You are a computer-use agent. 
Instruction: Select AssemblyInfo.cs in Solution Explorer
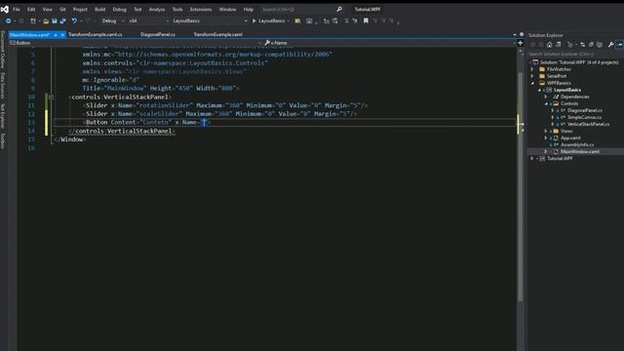point(577,144)
